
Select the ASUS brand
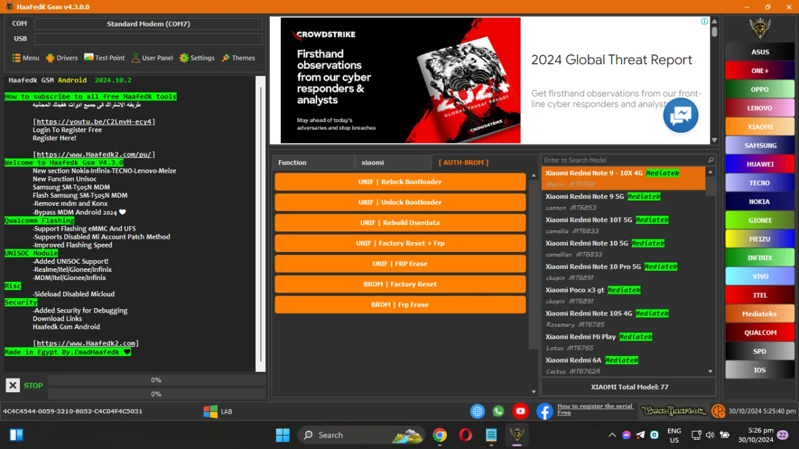pyautogui.click(x=760, y=52)
